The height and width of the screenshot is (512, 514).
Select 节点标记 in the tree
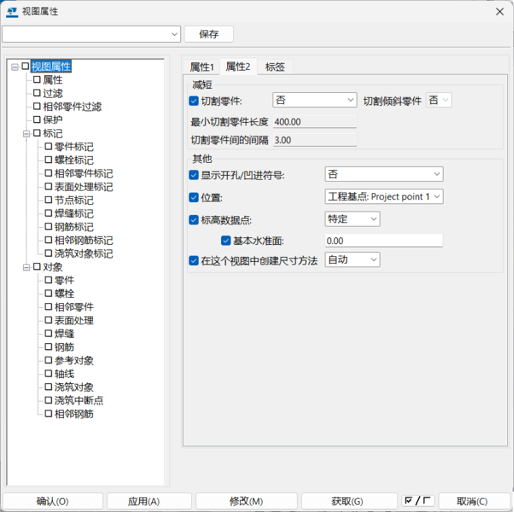pos(74,200)
